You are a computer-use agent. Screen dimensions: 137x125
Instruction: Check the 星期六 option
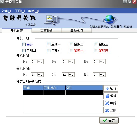click(x=71, y=51)
